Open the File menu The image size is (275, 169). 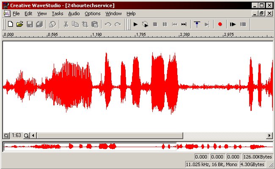[16, 13]
